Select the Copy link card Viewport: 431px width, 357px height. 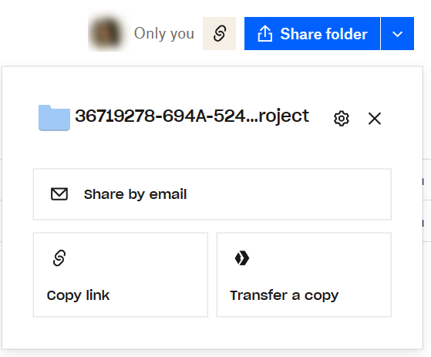120,274
